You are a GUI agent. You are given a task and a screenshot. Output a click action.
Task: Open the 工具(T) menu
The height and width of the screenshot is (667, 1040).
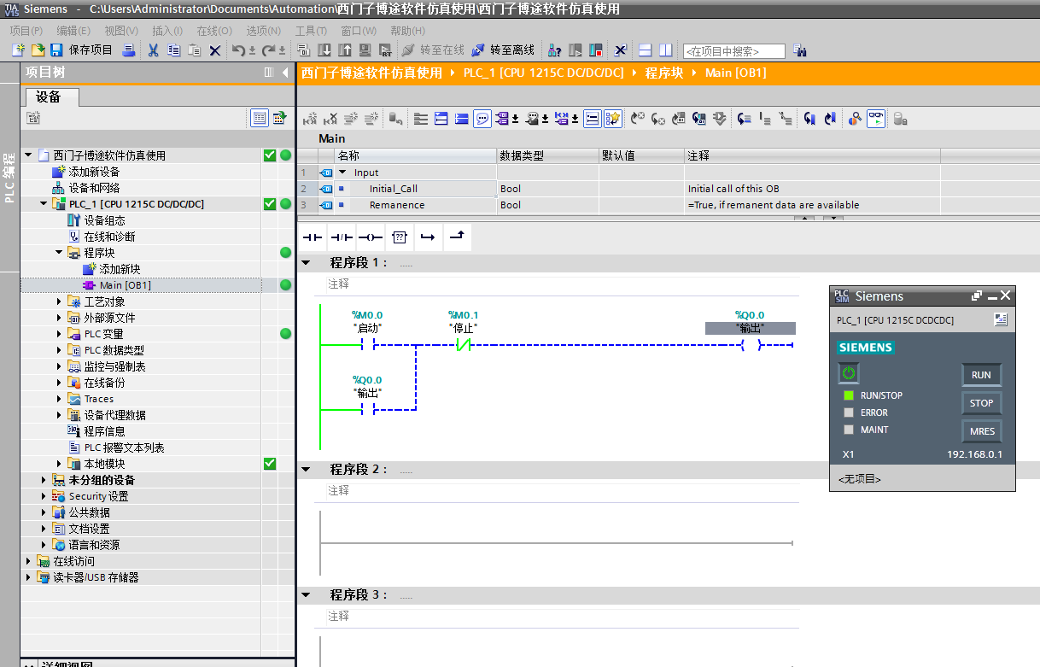pyautogui.click(x=311, y=31)
